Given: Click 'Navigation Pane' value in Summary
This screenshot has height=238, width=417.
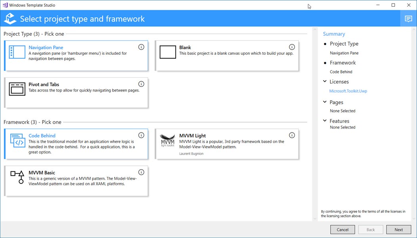Looking at the screenshot, I should pyautogui.click(x=344, y=53).
